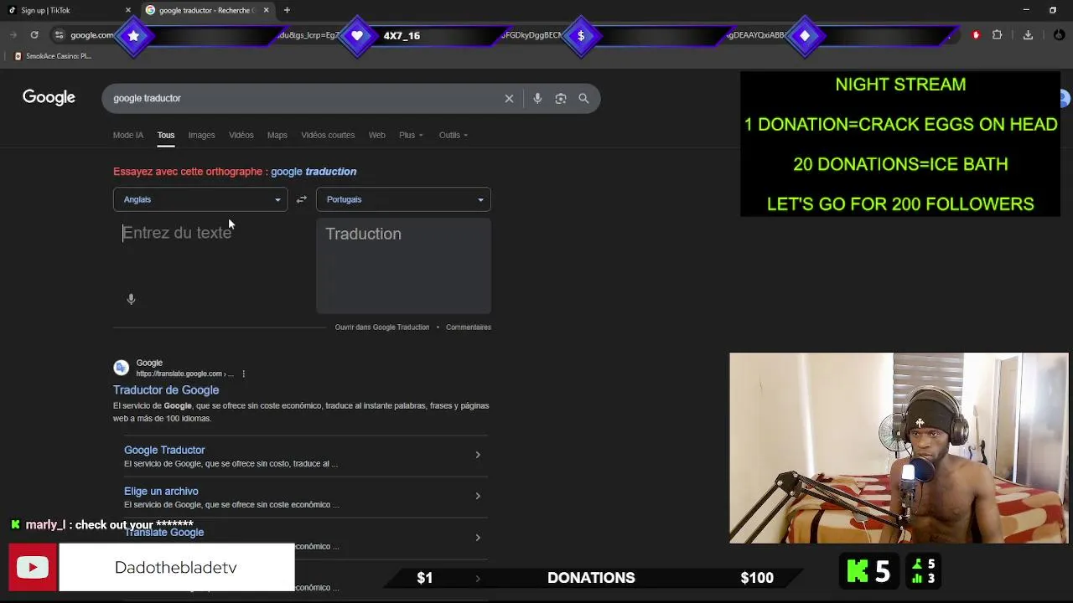Screen dimensions: 1073x603
Task: Start voice search with microphone icon
Action: (x=537, y=98)
